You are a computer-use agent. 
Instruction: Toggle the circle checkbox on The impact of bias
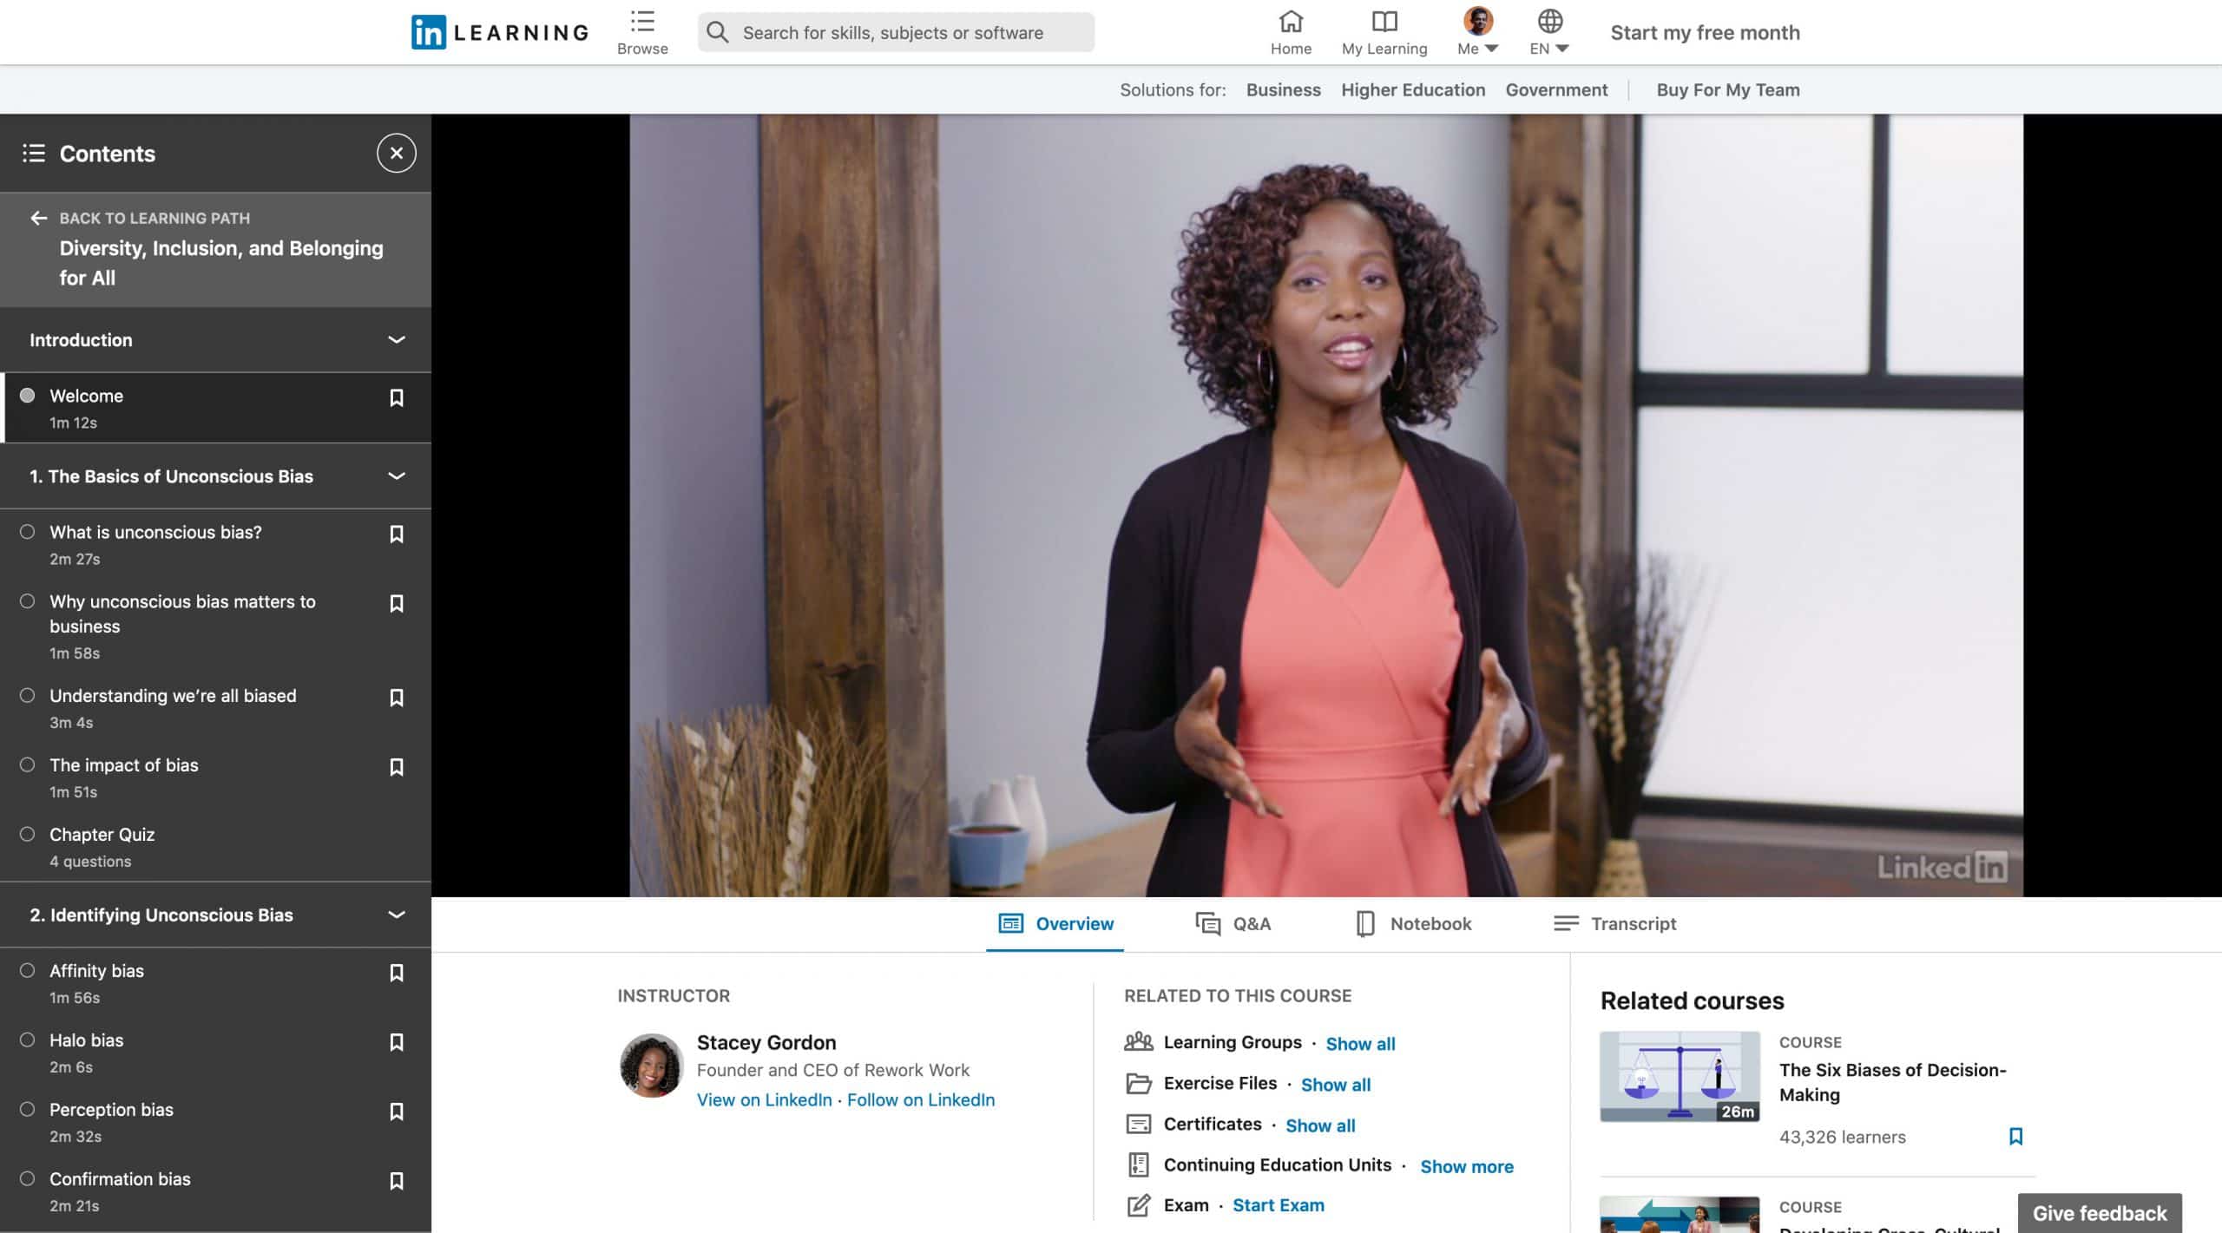tap(26, 765)
